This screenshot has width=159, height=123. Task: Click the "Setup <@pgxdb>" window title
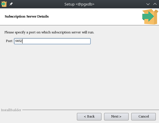click(79, 4)
